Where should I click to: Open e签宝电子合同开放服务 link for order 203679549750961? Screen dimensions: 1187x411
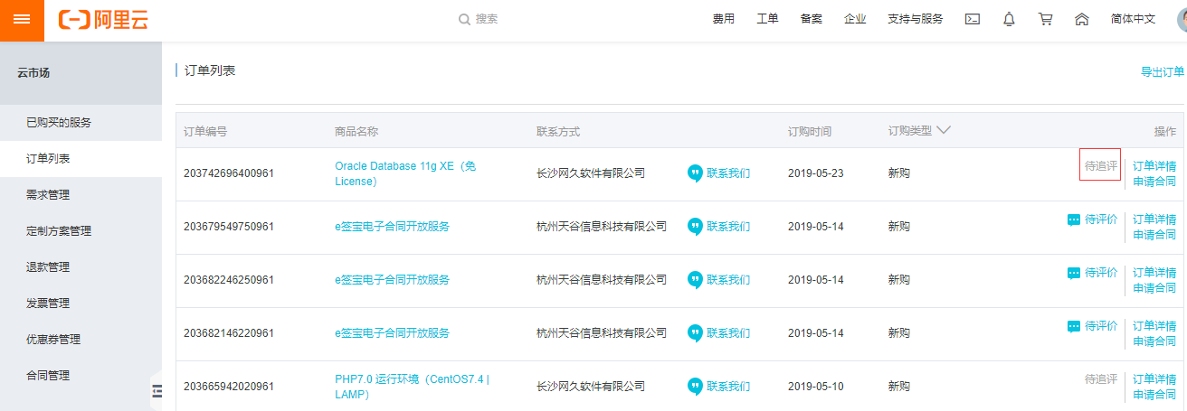(x=392, y=227)
